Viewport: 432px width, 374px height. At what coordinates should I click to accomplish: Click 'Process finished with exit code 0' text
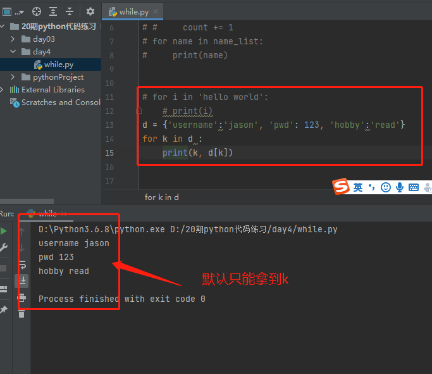(x=122, y=299)
